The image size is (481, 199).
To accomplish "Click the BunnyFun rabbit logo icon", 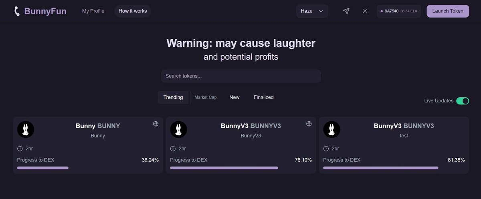I will 17,11.
